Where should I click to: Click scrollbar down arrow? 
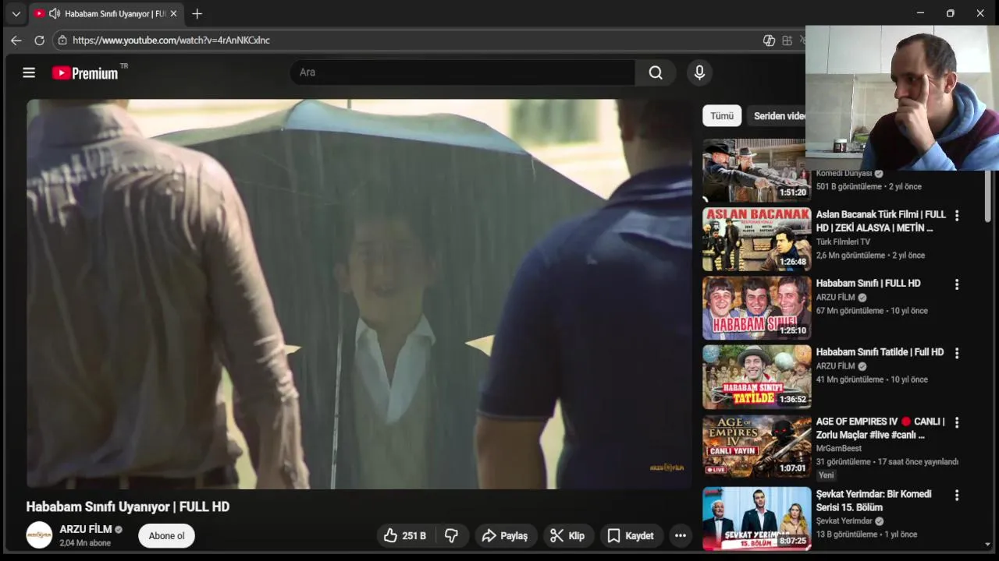(988, 544)
